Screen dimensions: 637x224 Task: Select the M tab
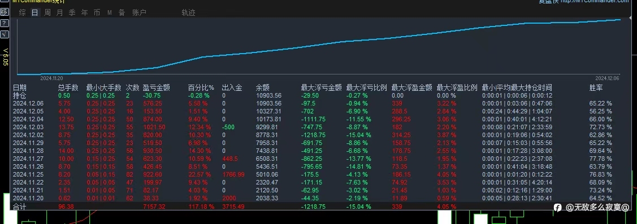coord(109,12)
